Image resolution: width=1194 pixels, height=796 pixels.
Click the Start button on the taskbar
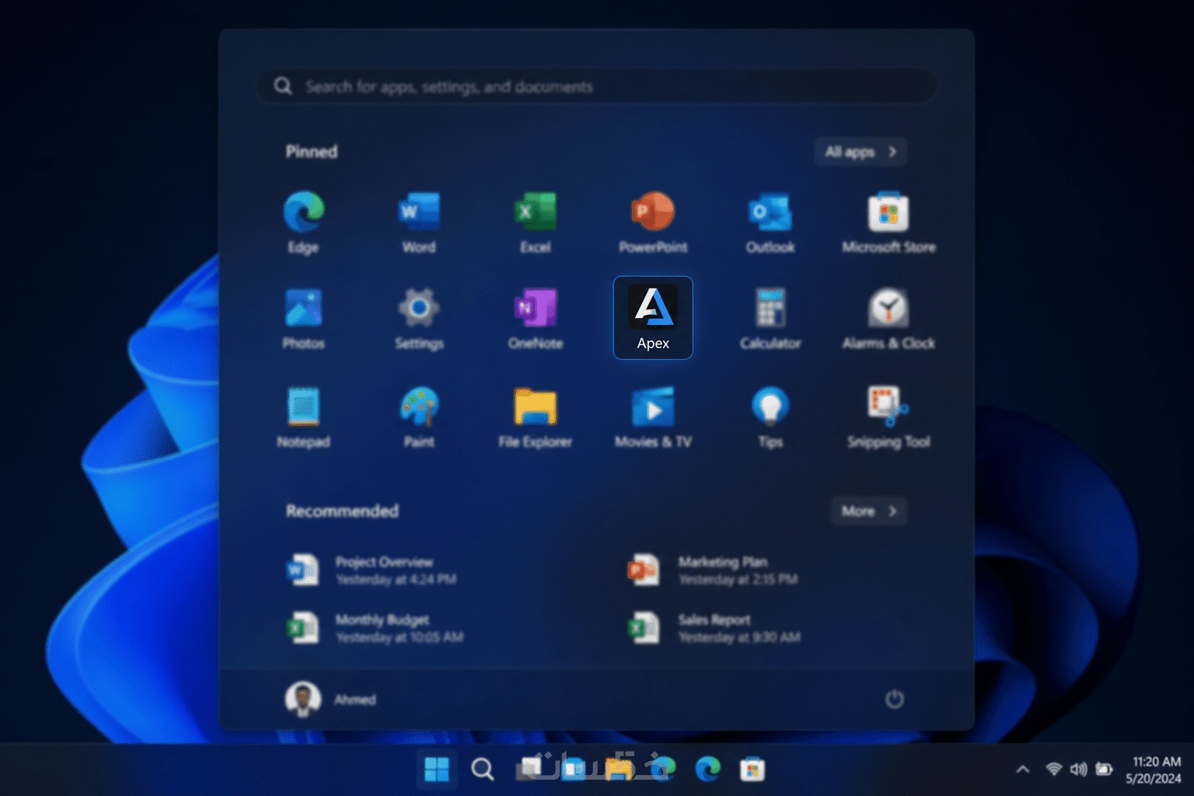coord(437,770)
